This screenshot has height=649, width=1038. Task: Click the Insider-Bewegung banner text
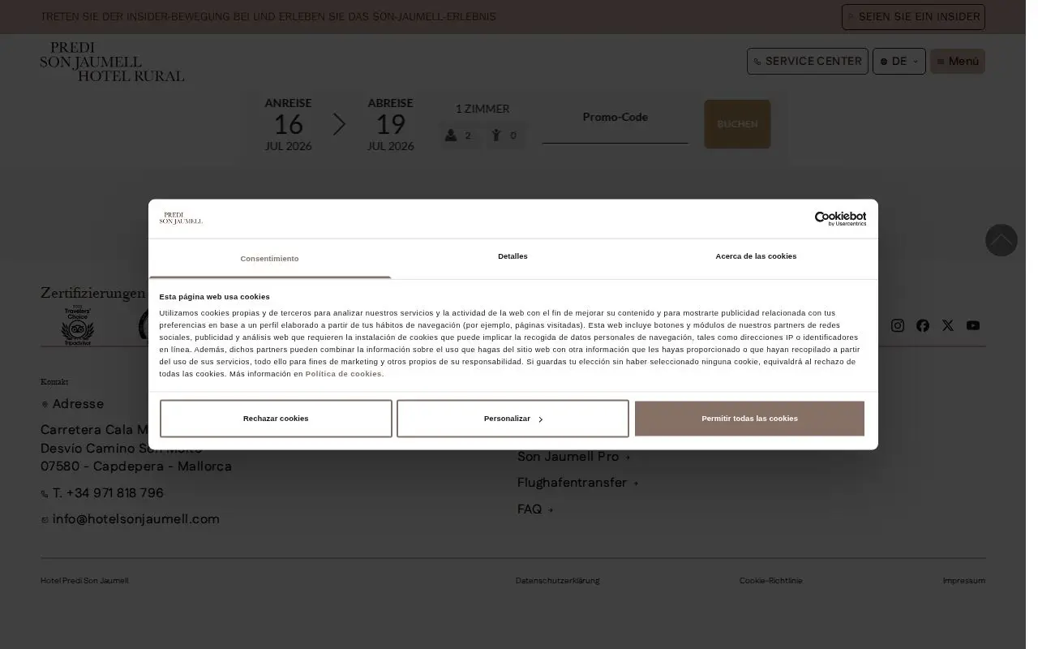(268, 17)
